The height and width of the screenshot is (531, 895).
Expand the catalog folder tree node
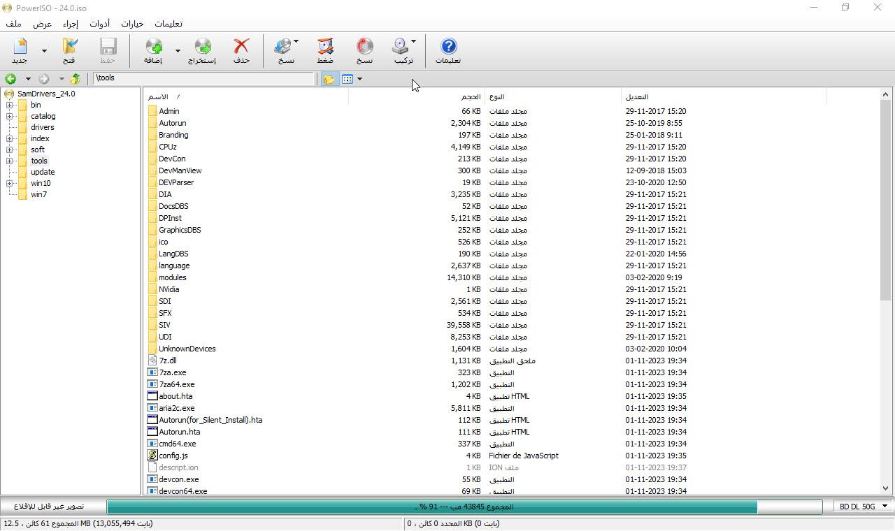click(10, 116)
